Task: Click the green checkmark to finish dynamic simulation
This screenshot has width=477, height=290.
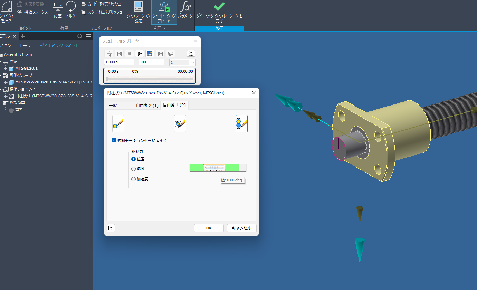Action: coord(219,7)
